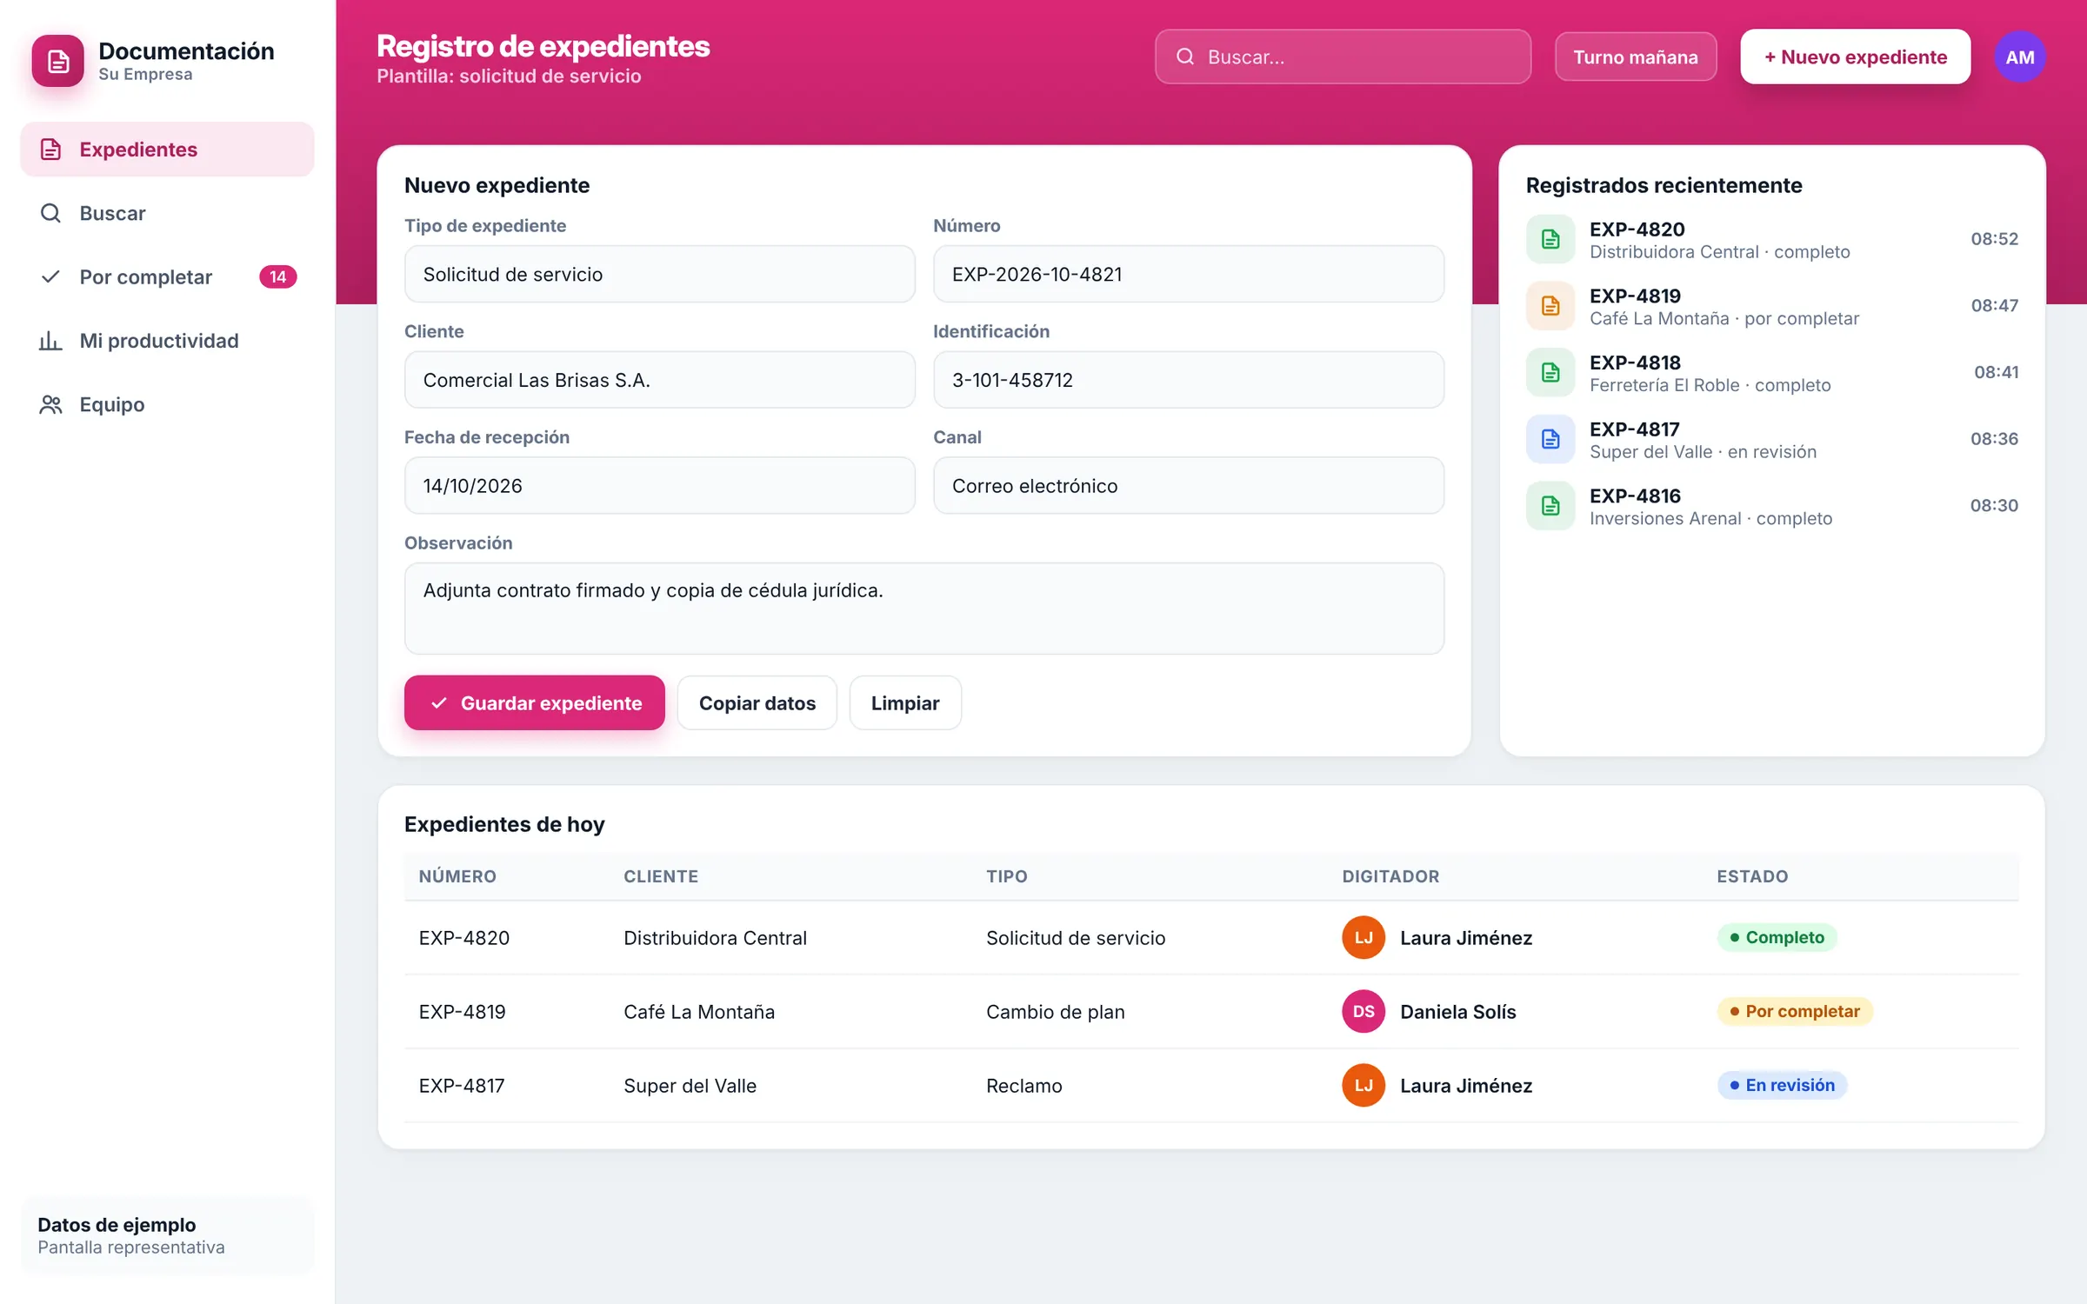Image resolution: width=2087 pixels, height=1304 pixels.
Task: Click the LJ avatar in EXP-4817 table row
Action: [x=1364, y=1085]
